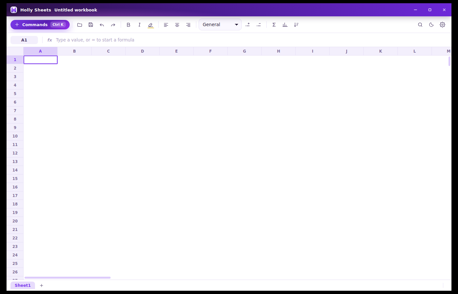Image resolution: width=458 pixels, height=294 pixels.
Task: Sort data with the sort icon
Action: tap(296, 25)
